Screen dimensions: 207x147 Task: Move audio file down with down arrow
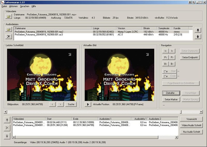[198, 37]
